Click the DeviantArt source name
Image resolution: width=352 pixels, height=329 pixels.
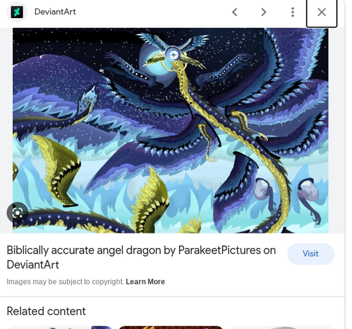pyautogui.click(x=55, y=12)
